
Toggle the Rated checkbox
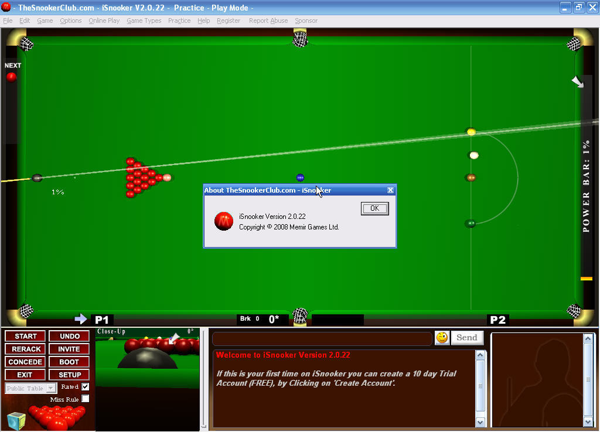pos(86,386)
